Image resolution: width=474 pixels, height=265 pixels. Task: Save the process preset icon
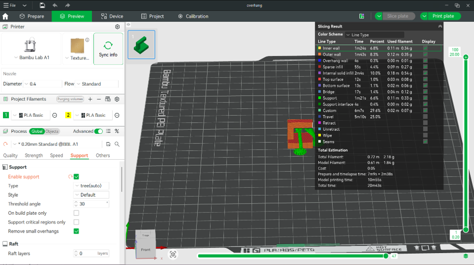pyautogui.click(x=108, y=144)
